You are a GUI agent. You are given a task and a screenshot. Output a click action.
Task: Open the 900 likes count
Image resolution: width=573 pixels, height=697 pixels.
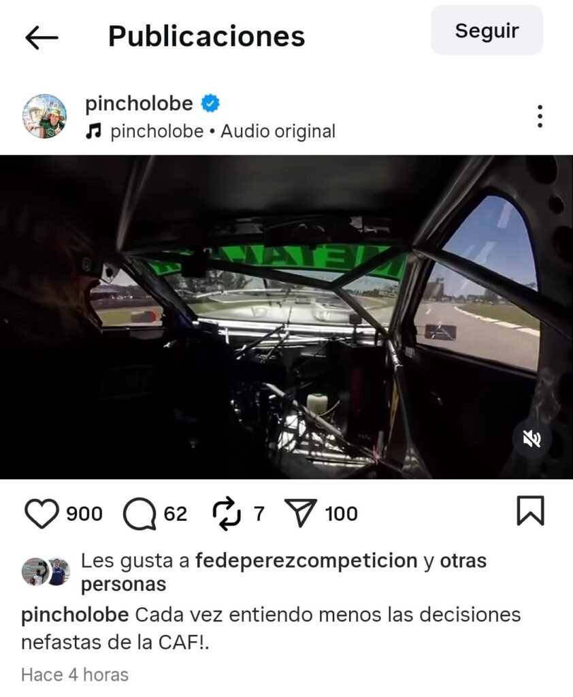pos(84,514)
